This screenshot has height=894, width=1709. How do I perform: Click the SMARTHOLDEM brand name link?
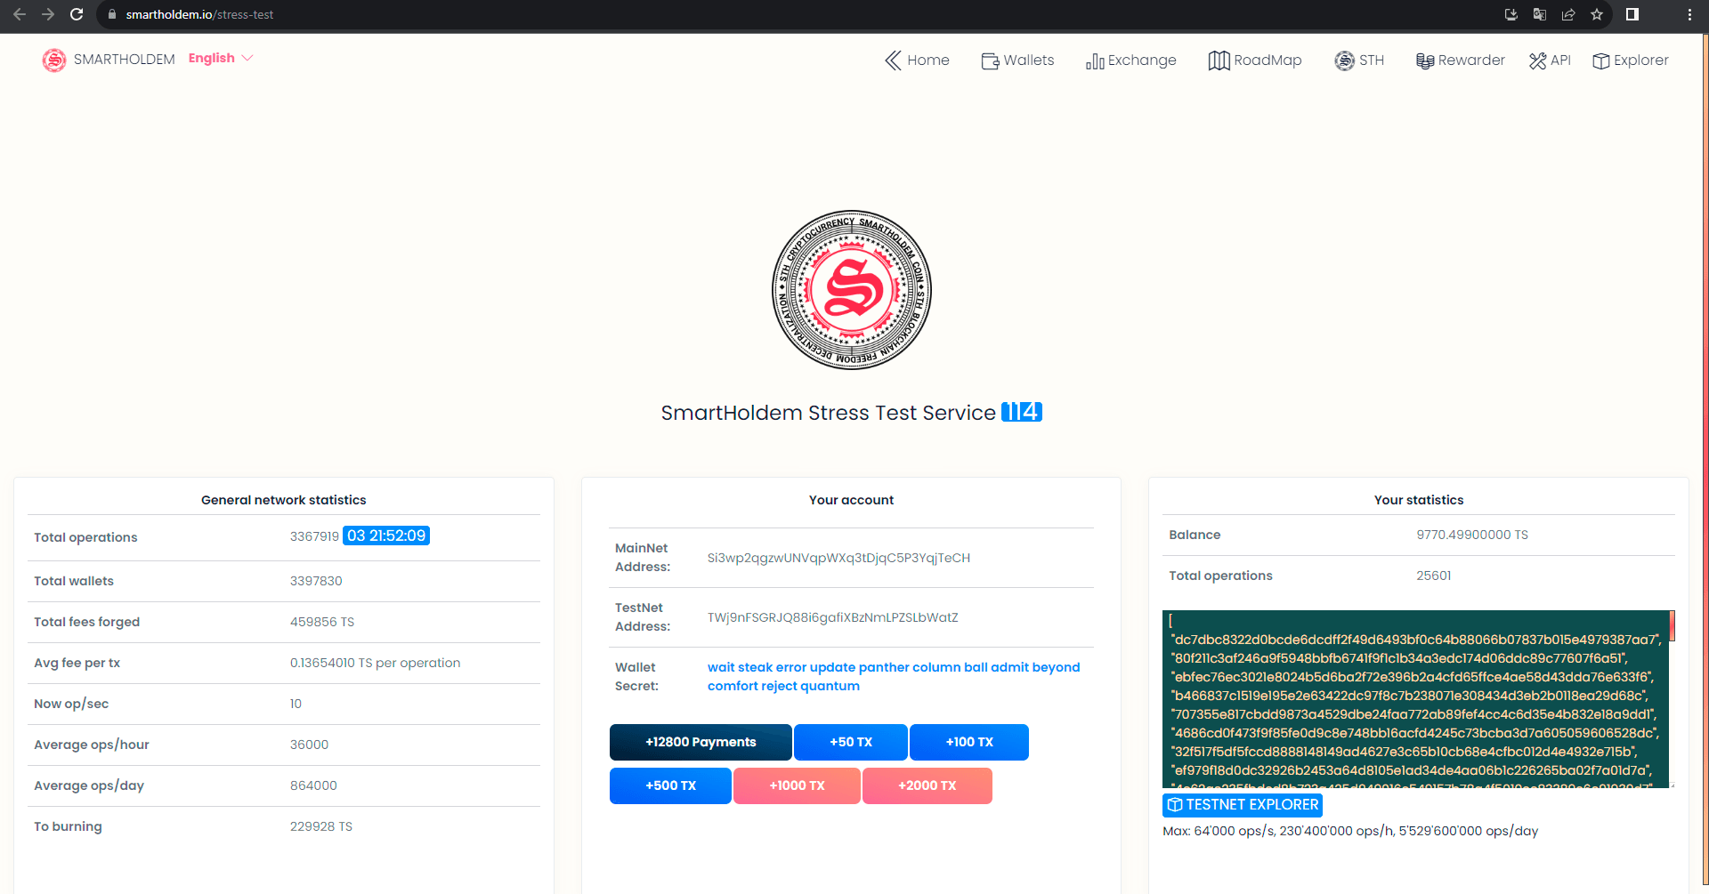coord(124,60)
